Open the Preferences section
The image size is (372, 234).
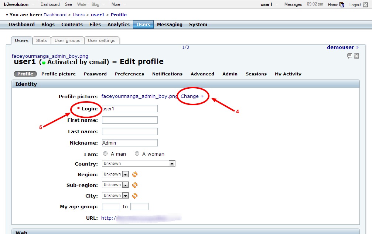click(x=130, y=74)
